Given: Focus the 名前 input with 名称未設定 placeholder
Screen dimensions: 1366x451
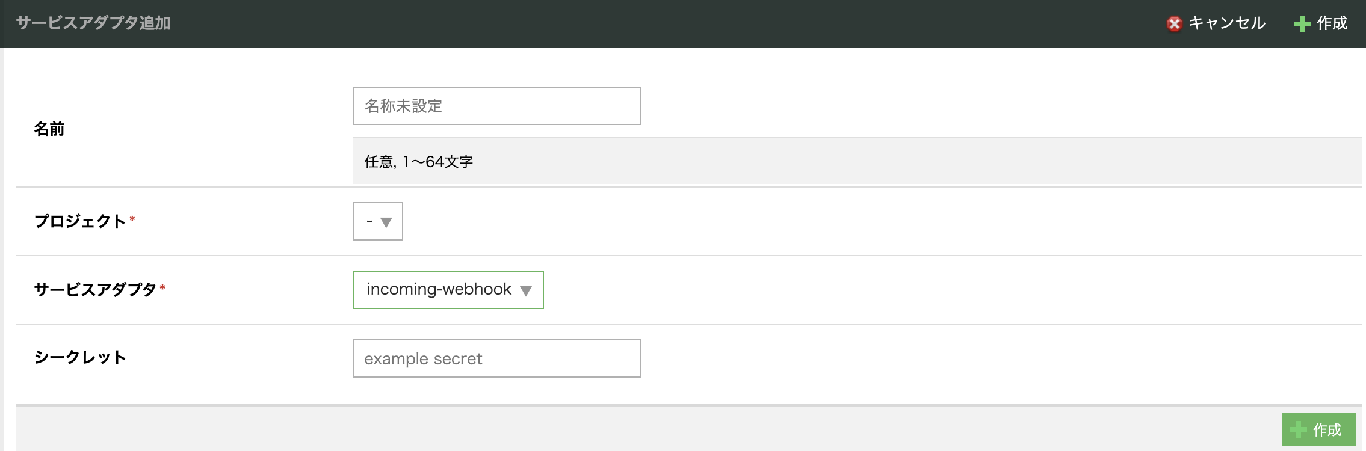Looking at the screenshot, I should [x=496, y=106].
